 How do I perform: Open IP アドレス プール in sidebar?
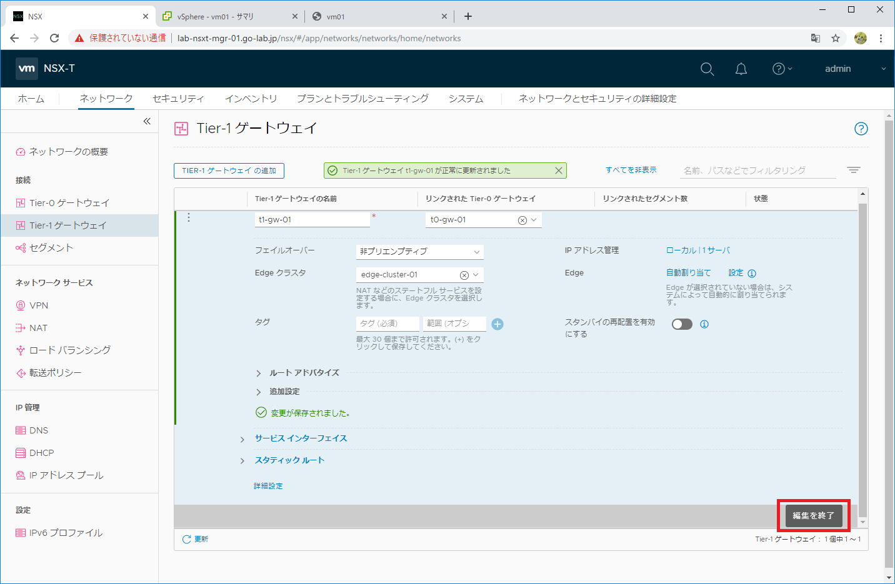coord(66,475)
